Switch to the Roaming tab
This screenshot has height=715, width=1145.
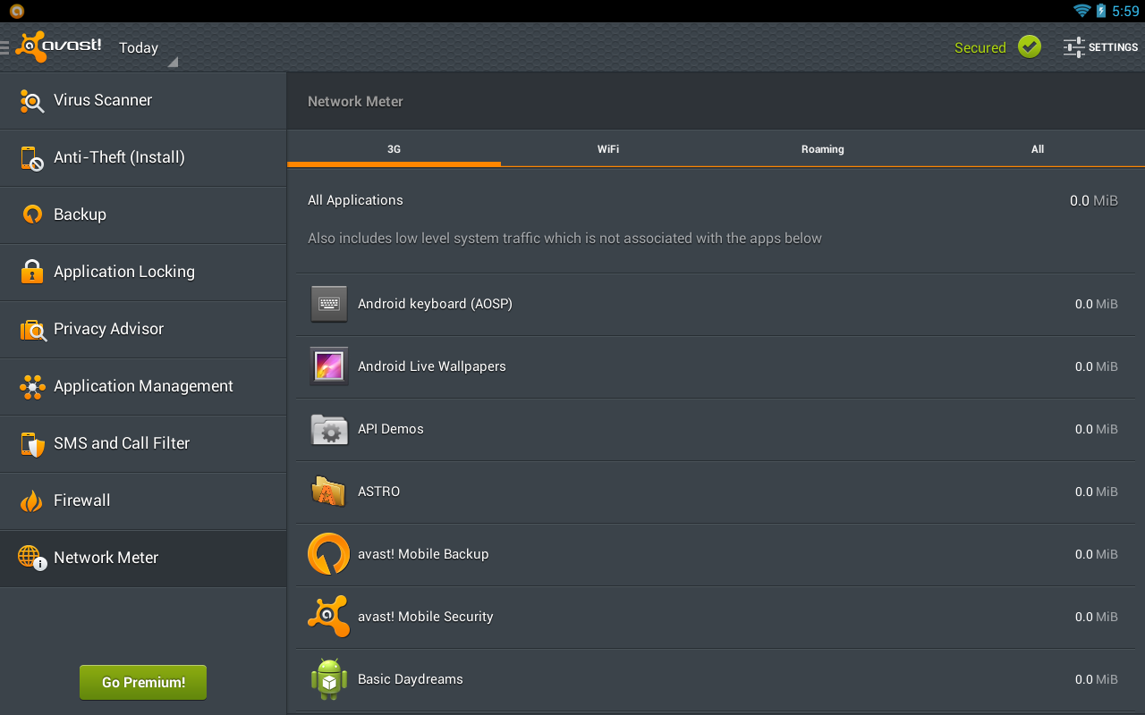822,149
